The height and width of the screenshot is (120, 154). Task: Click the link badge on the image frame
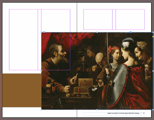point(44,32)
